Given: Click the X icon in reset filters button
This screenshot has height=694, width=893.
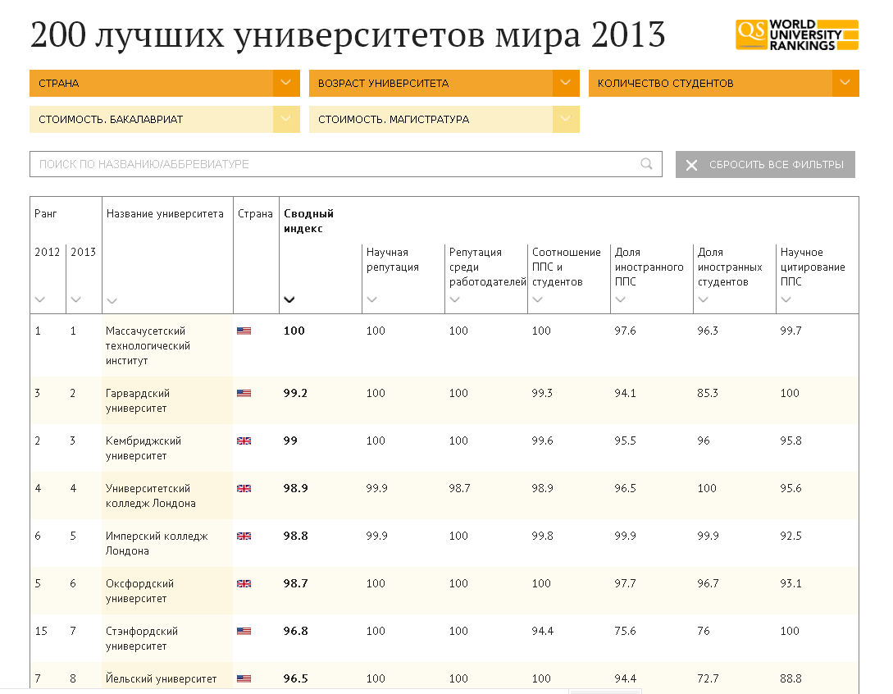Looking at the screenshot, I should click(691, 165).
